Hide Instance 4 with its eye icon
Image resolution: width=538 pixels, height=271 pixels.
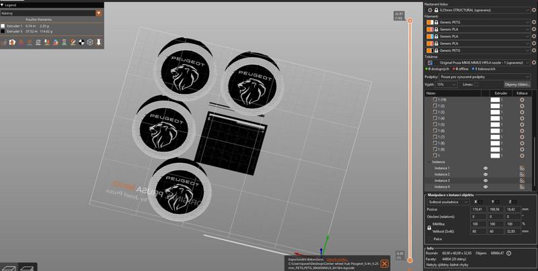click(x=486, y=186)
